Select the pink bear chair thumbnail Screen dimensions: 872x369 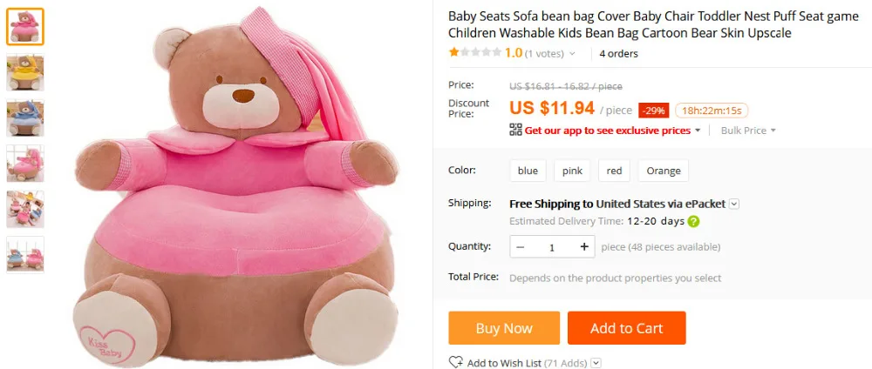tap(25, 26)
